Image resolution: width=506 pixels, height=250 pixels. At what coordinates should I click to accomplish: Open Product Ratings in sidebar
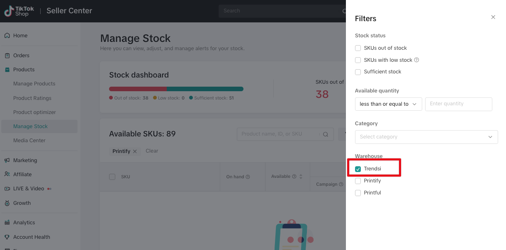(x=32, y=98)
